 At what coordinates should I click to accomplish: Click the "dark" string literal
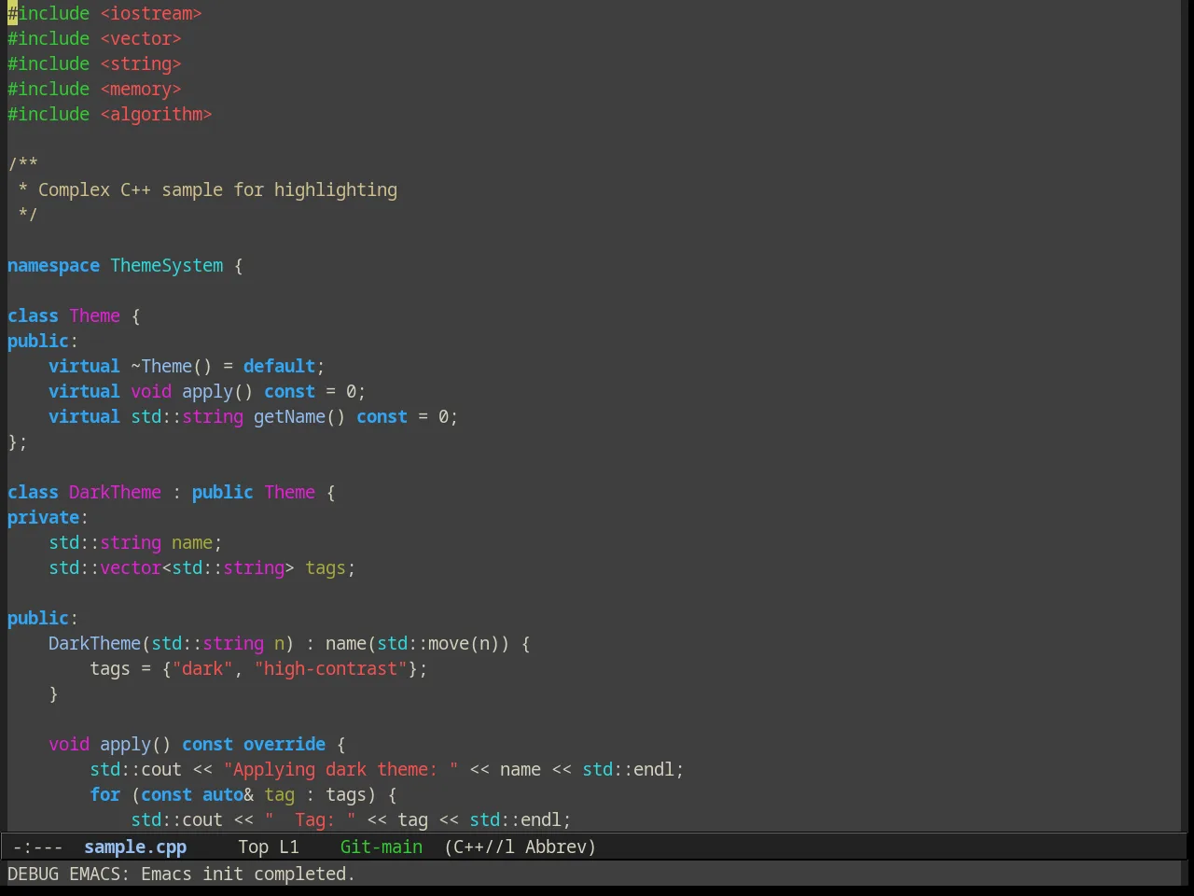point(202,668)
